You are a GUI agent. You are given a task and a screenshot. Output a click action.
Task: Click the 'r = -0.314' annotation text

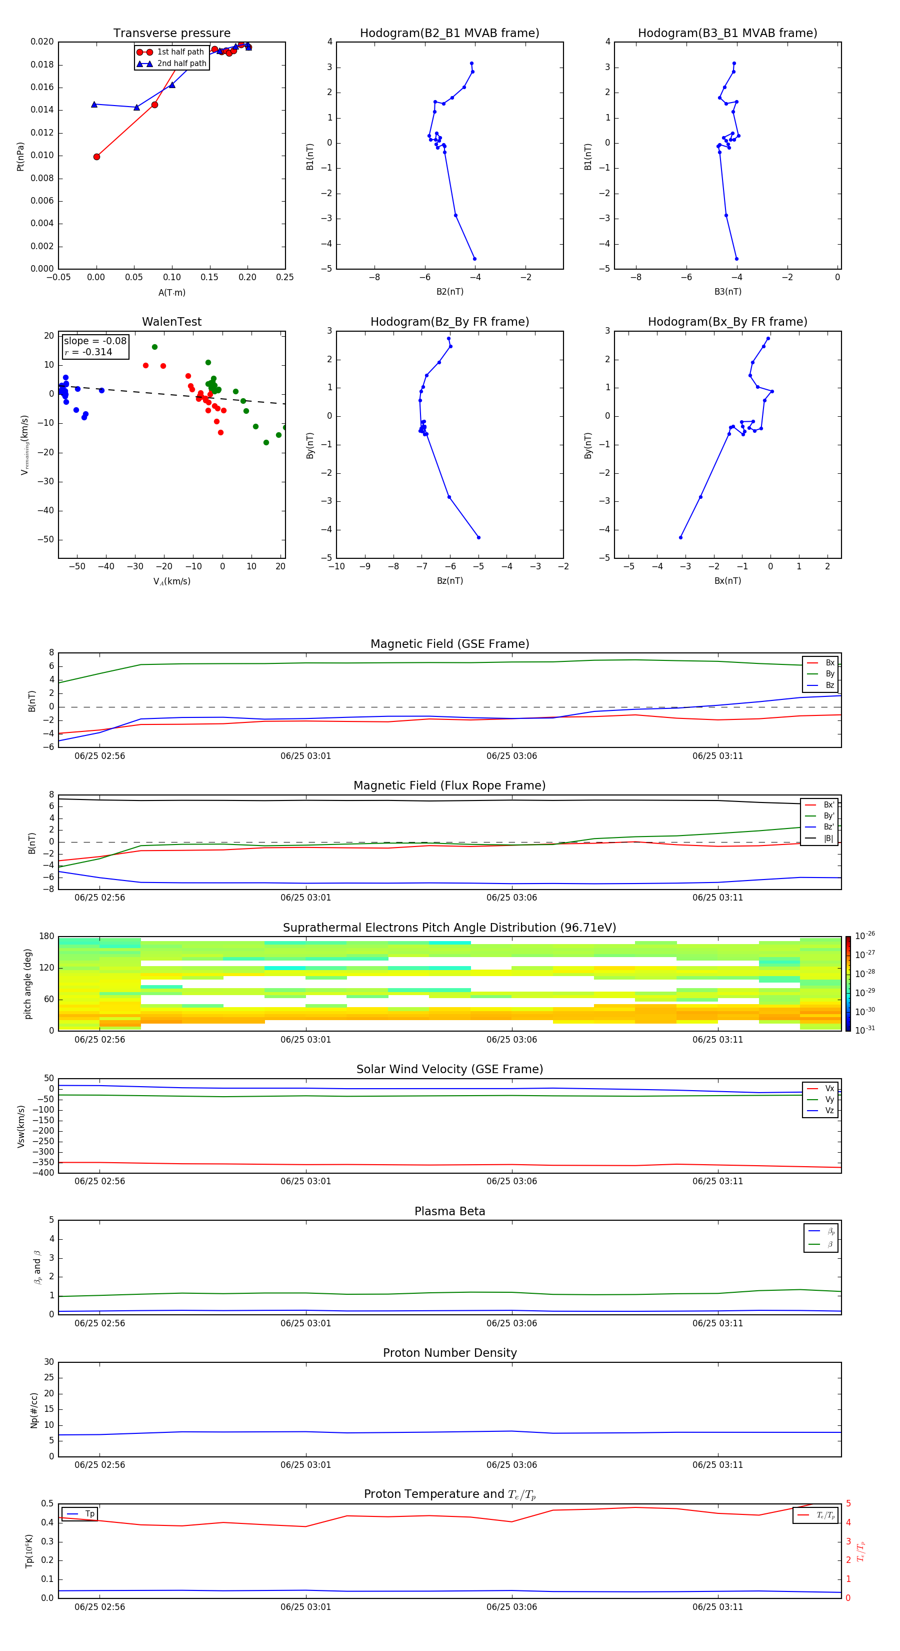pyautogui.click(x=88, y=352)
